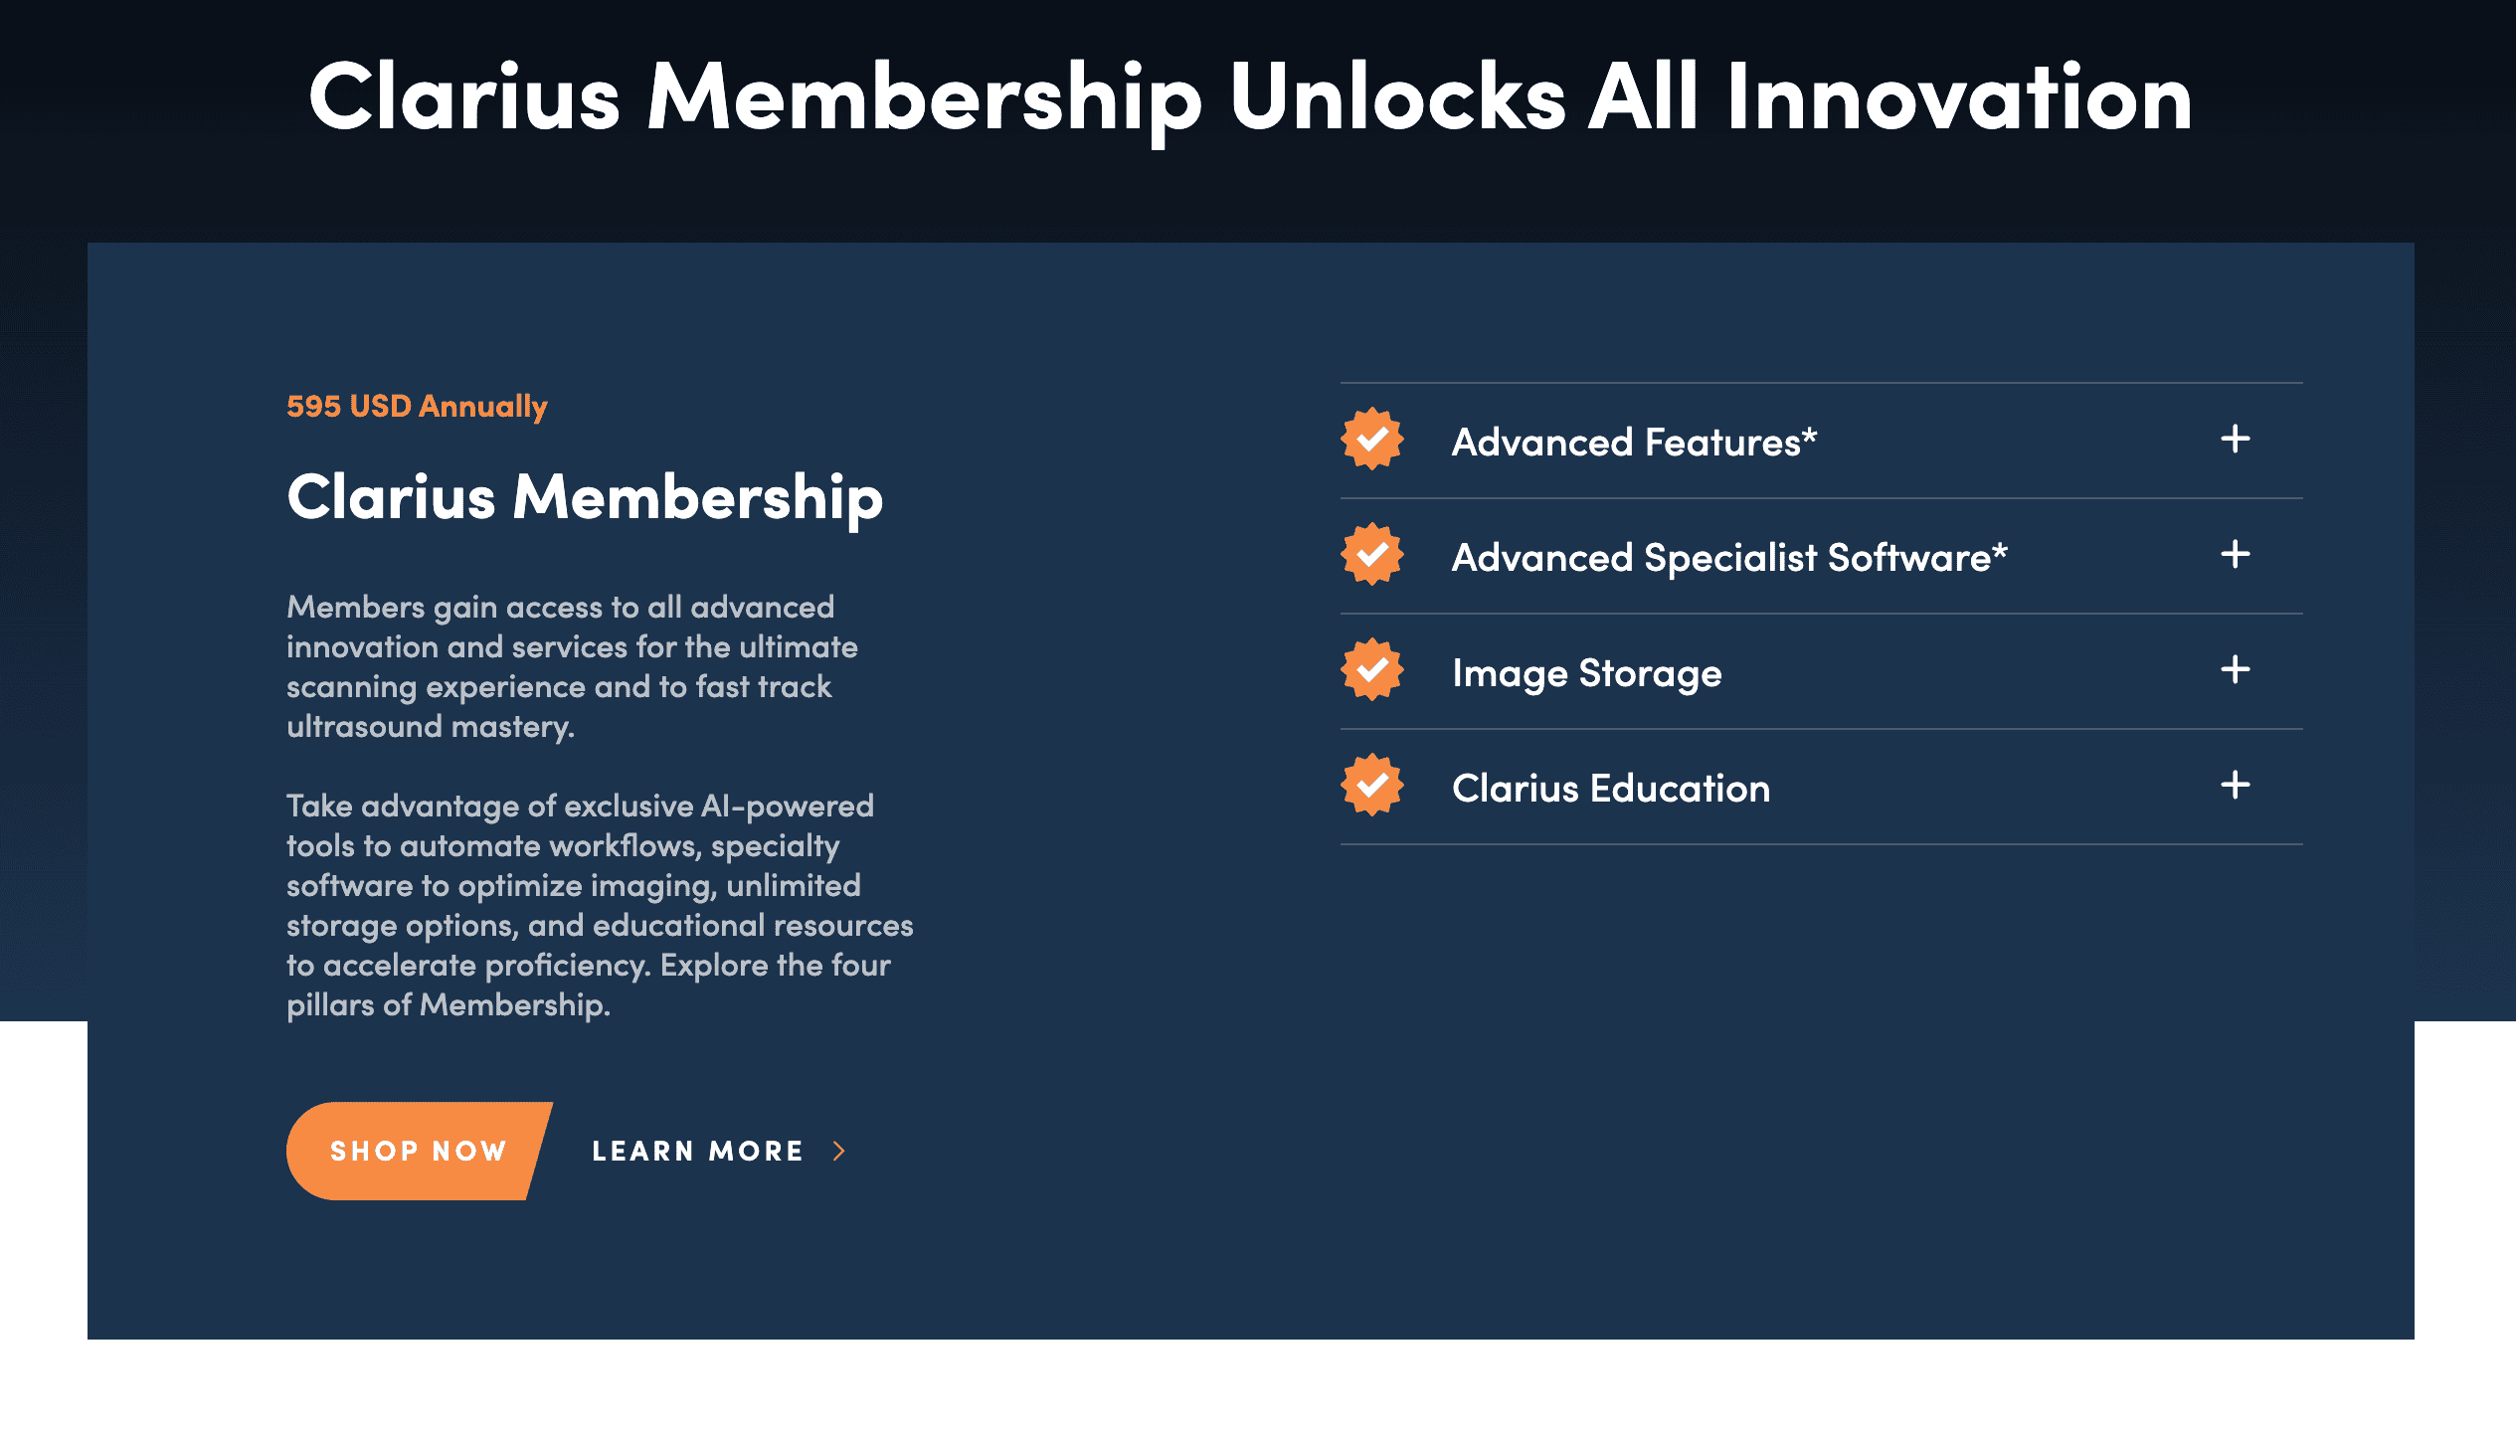Click the paragraph starting "Take advantage of exclusive"
Image resolution: width=2516 pixels, height=1438 pixels.
pos(600,905)
